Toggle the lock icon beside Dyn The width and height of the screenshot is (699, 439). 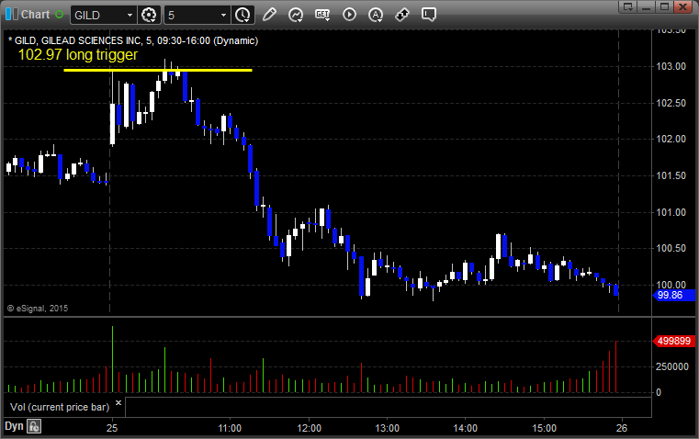tap(34, 426)
